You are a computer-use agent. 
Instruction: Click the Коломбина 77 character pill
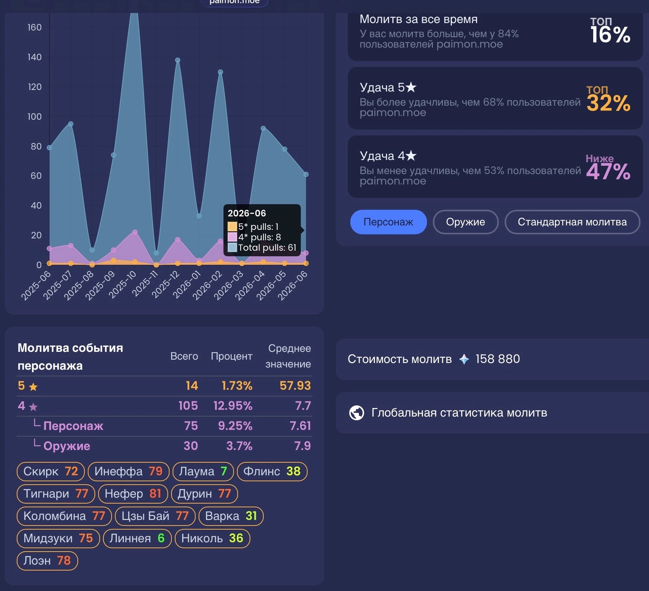[x=64, y=516]
